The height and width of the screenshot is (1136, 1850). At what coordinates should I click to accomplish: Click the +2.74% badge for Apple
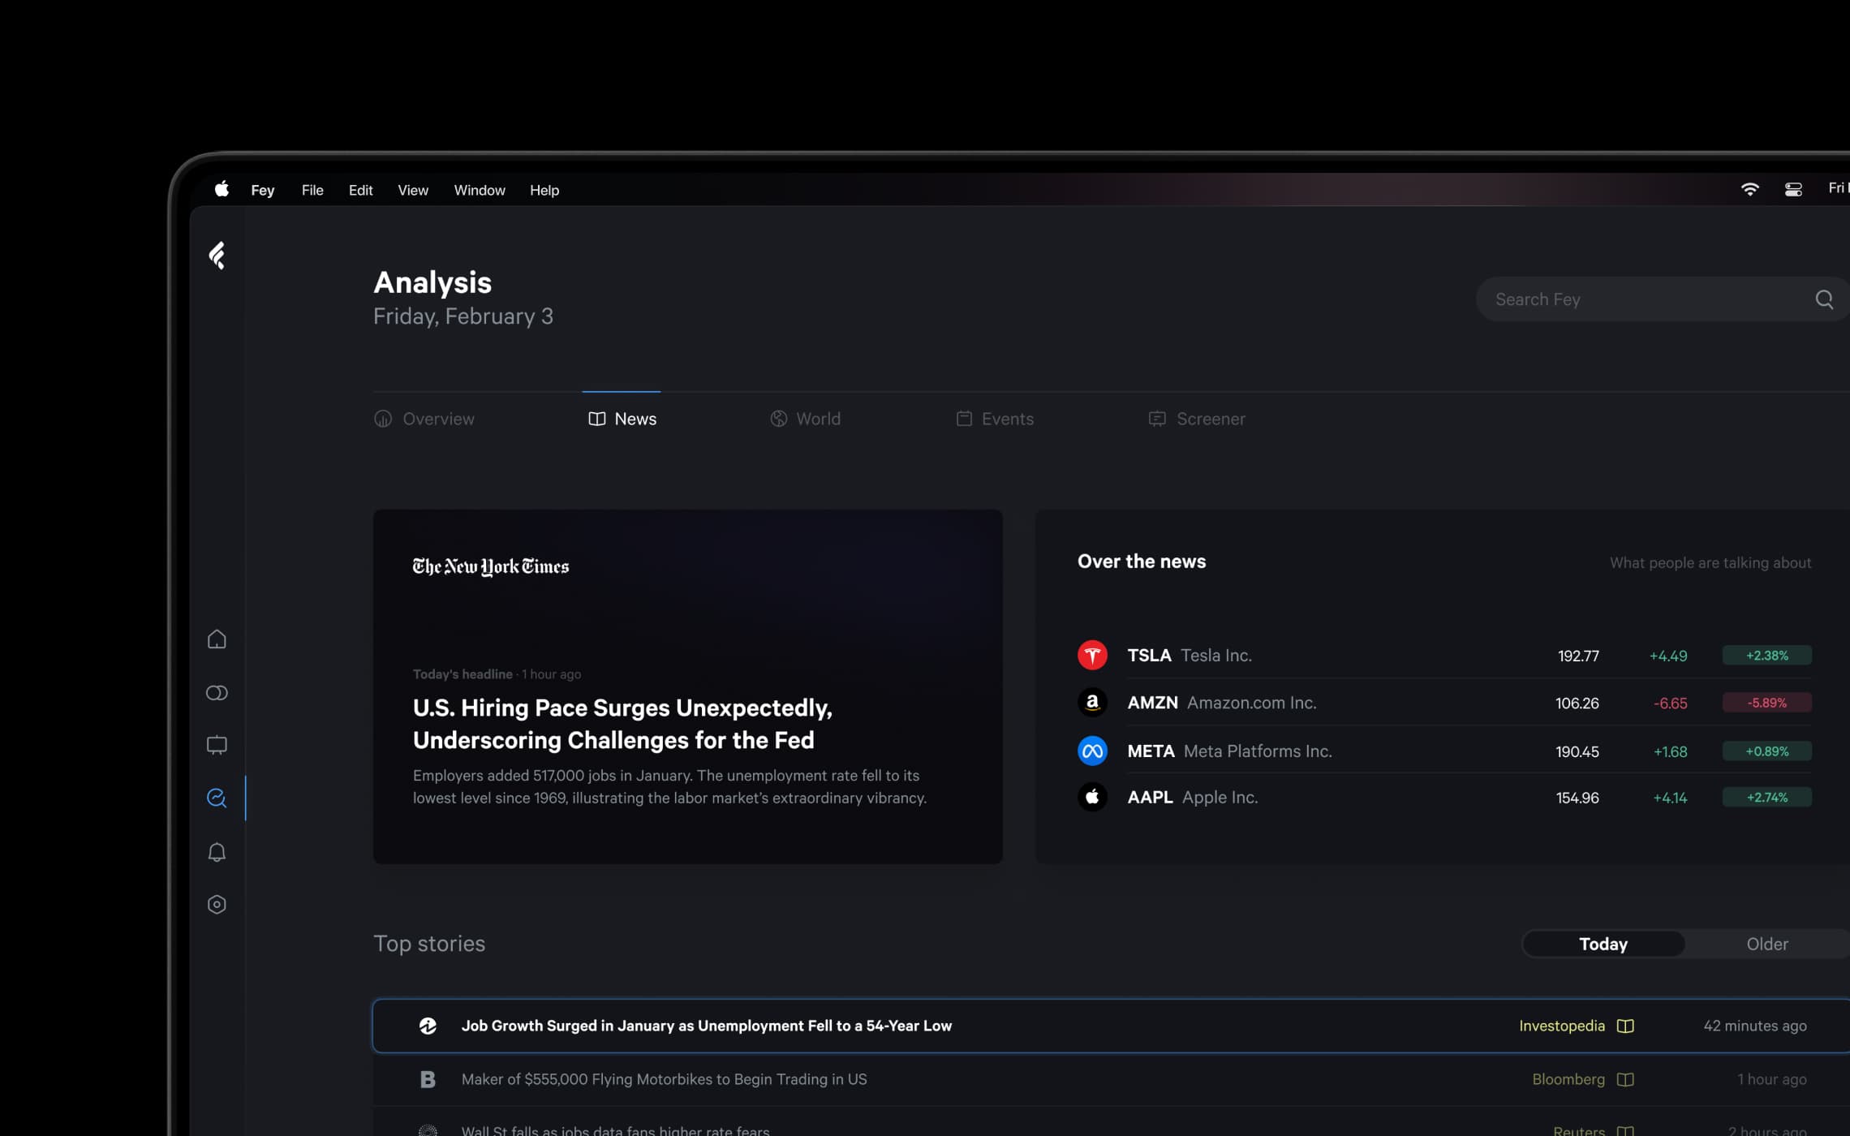[1766, 798]
